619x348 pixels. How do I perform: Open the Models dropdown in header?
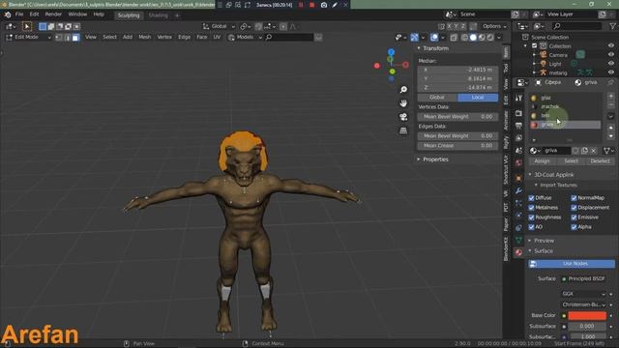(x=245, y=37)
